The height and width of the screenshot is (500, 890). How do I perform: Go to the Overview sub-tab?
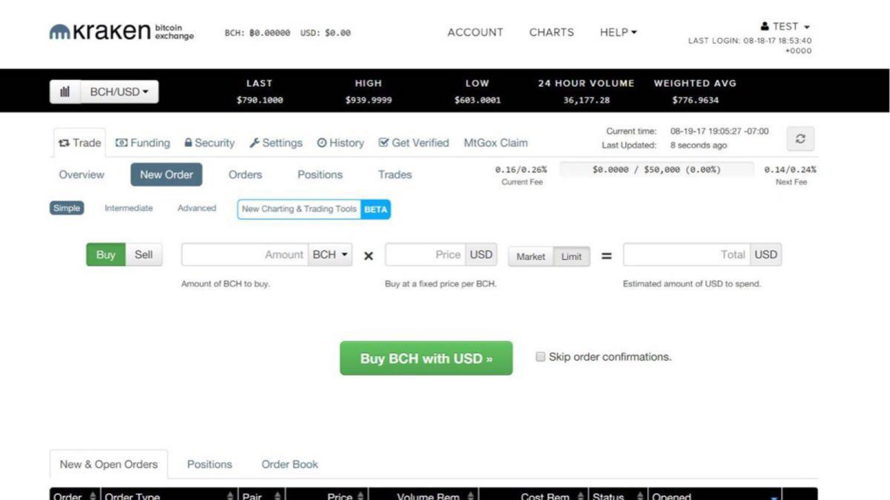point(81,174)
